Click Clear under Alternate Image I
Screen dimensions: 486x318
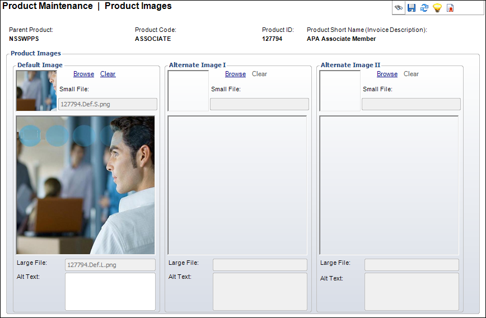pos(259,74)
